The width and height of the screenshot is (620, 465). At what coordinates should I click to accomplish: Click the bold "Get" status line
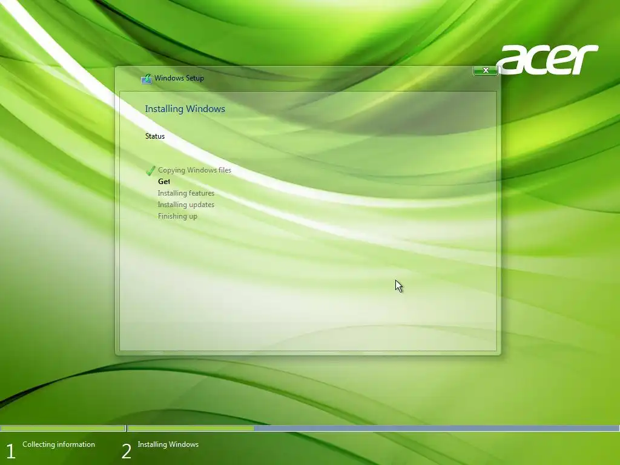pos(163,182)
